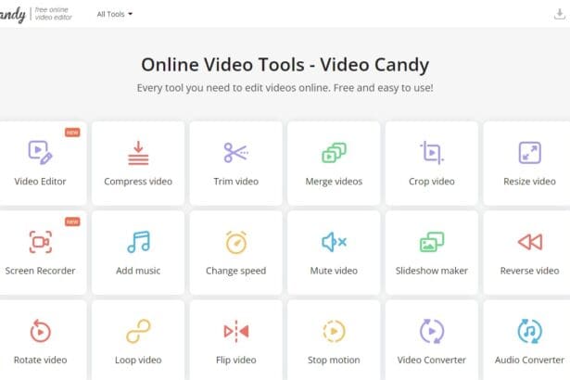570x380 pixels.
Task: Click the 'Video Converter' label
Action: [432, 360]
